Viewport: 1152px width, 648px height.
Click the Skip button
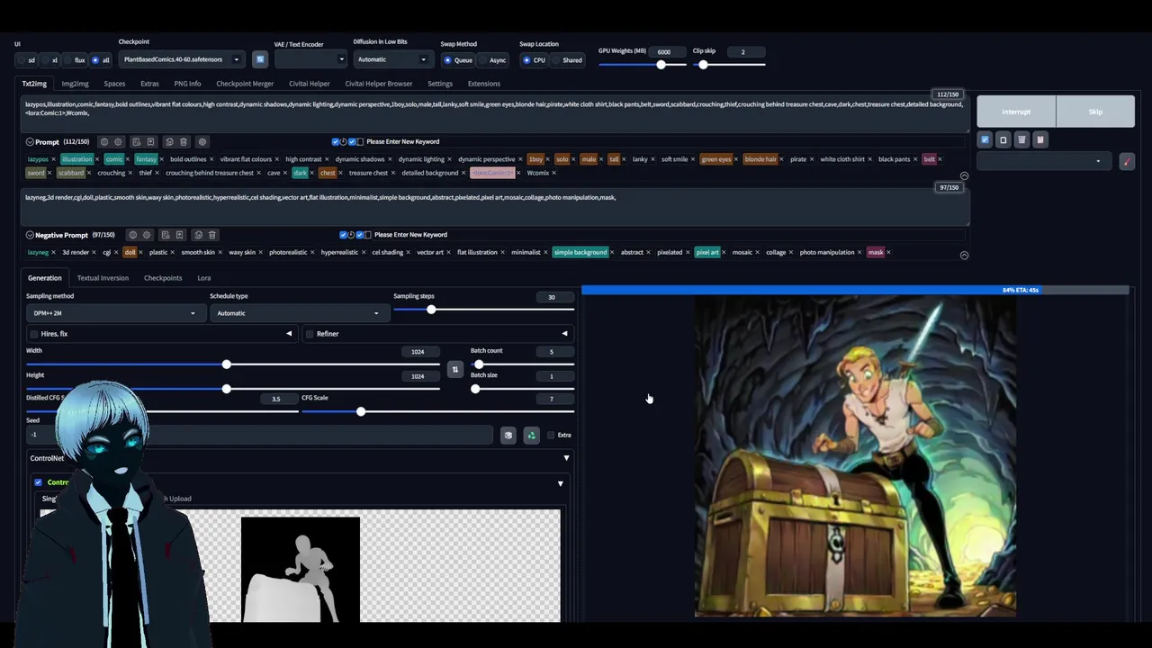1095,112
